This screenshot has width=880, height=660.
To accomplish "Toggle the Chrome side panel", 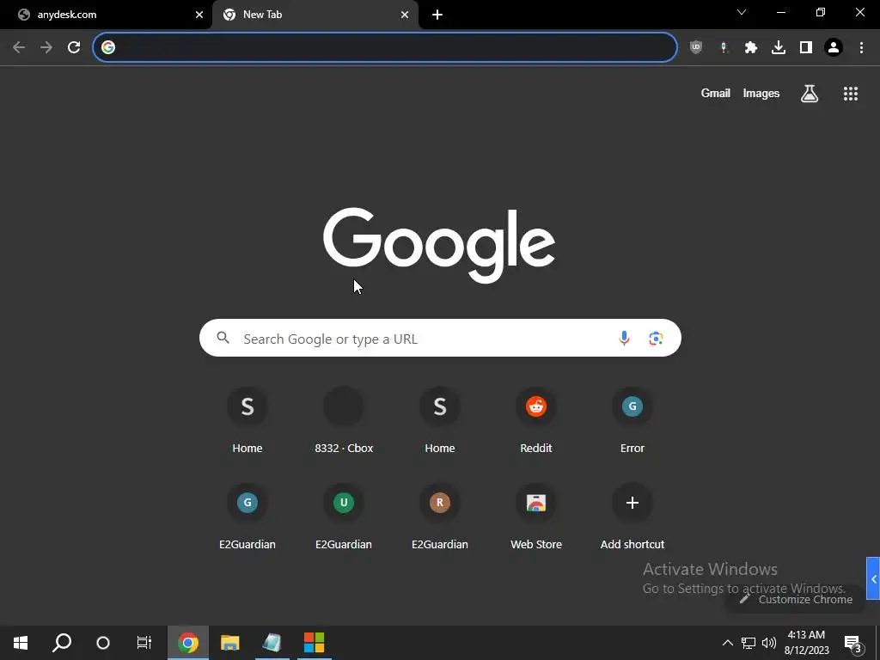I will [x=806, y=47].
